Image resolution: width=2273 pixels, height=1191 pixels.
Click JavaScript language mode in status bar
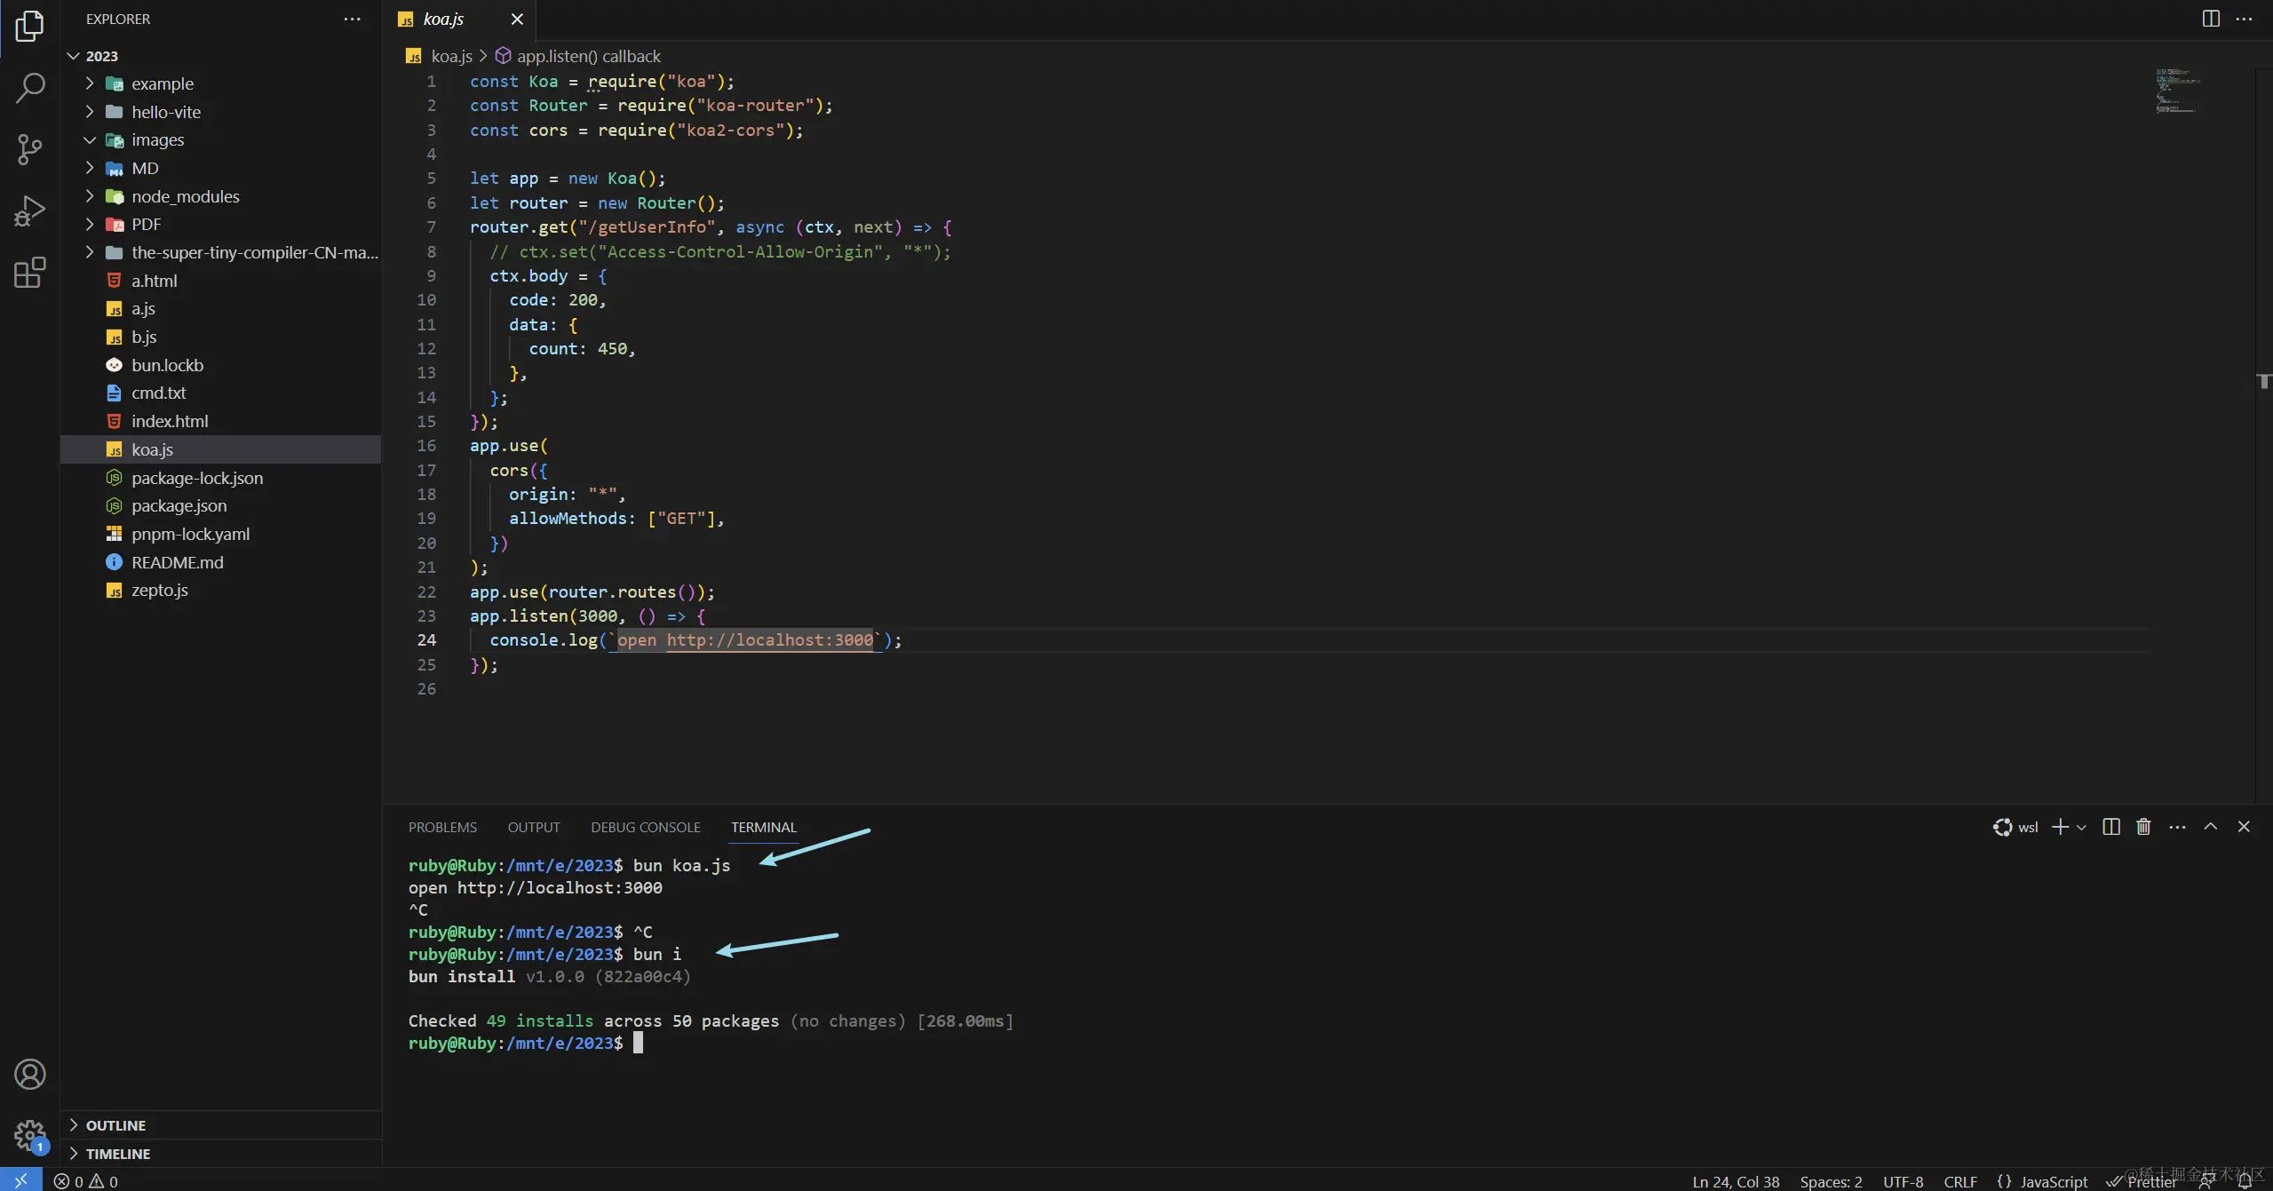[x=2052, y=1181]
